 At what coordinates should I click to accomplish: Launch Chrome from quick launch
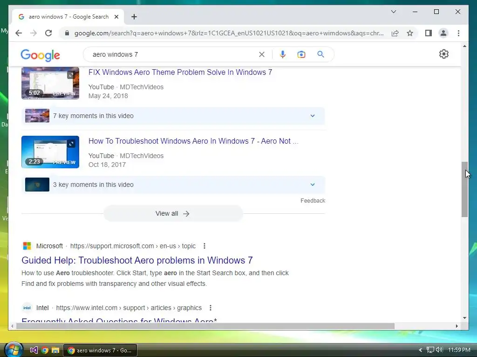[45, 350]
